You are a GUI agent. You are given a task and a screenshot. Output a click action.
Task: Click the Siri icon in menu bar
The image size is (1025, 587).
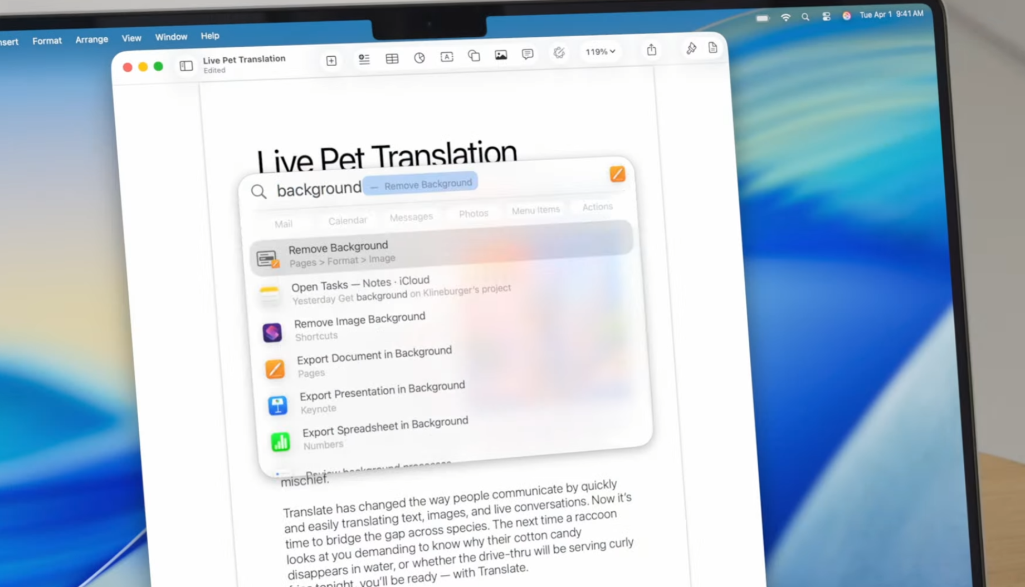847,16
